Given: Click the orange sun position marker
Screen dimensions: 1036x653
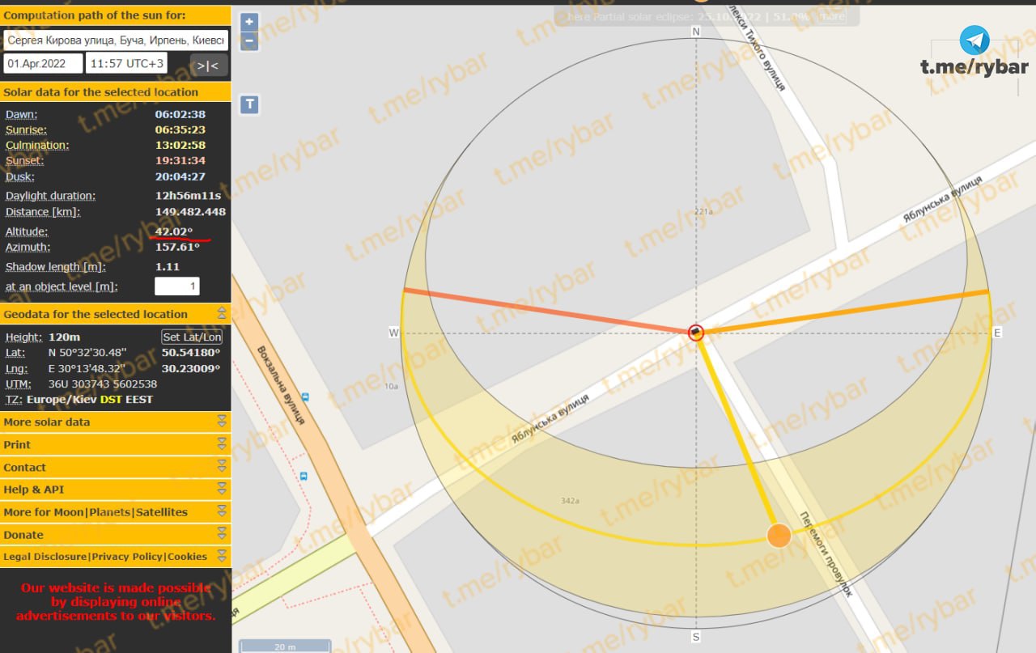Looking at the screenshot, I should [x=779, y=535].
